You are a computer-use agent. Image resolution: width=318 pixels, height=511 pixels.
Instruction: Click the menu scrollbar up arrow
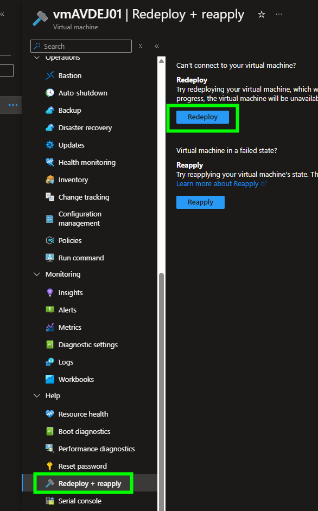162,61
